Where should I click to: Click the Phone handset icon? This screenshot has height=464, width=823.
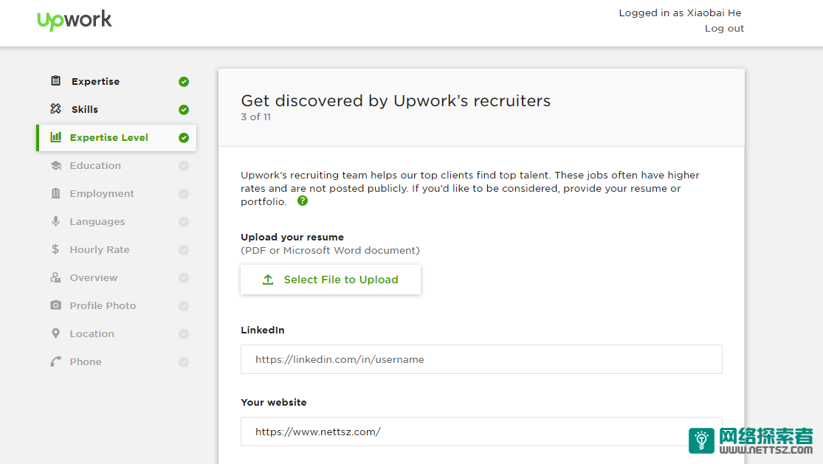(x=55, y=361)
